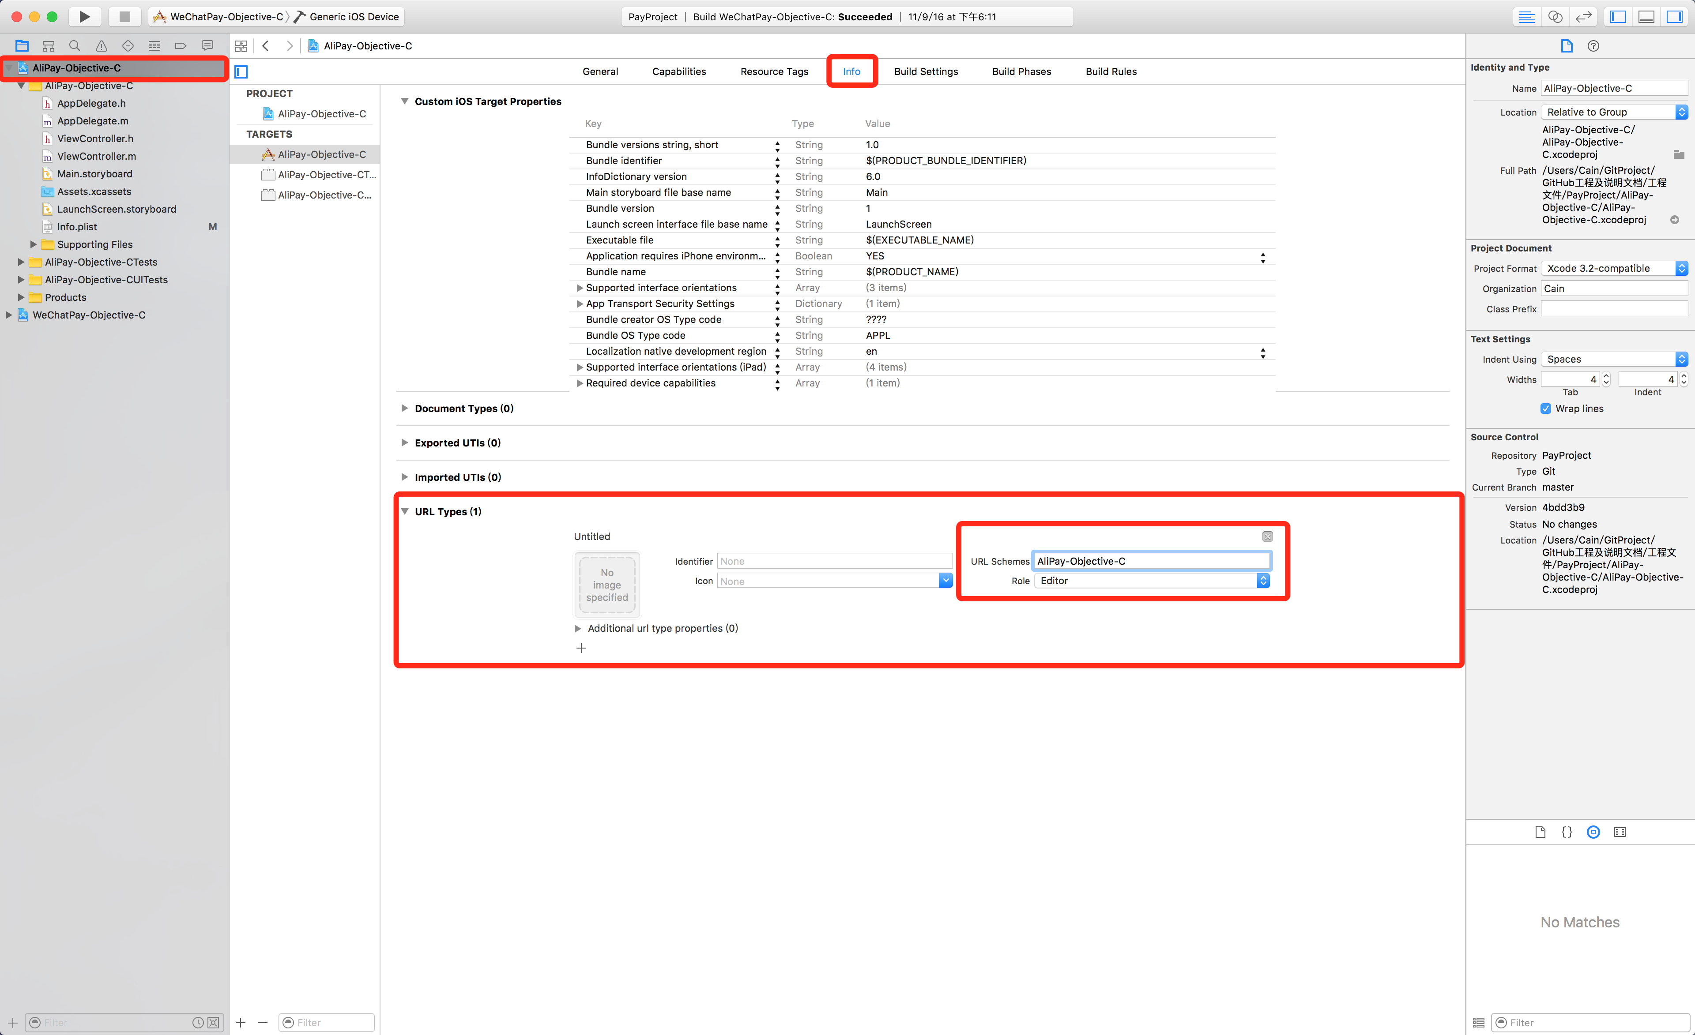
Task: Show the Issue navigator warning icon
Action: pyautogui.click(x=101, y=46)
